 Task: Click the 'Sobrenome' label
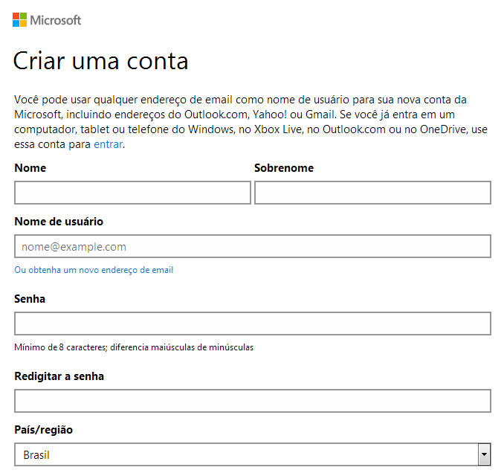pos(284,168)
